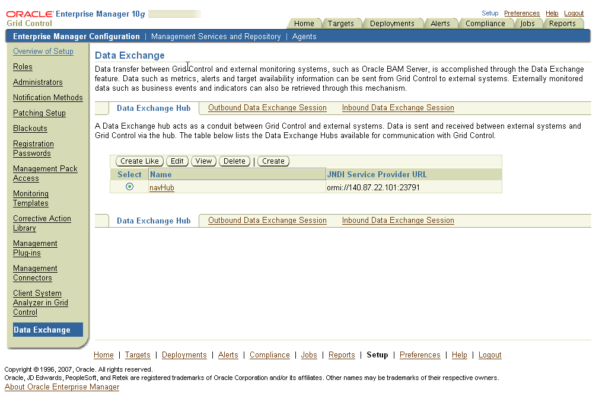
Task: Open the Alerts tab
Action: (x=440, y=24)
